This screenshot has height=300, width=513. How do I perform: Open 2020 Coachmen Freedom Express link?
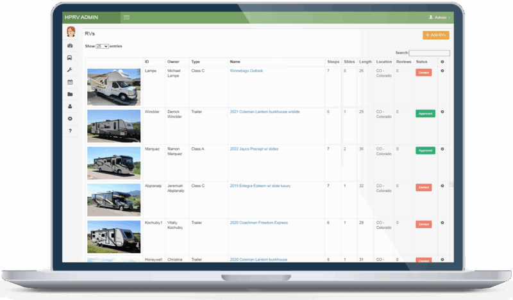click(x=259, y=223)
